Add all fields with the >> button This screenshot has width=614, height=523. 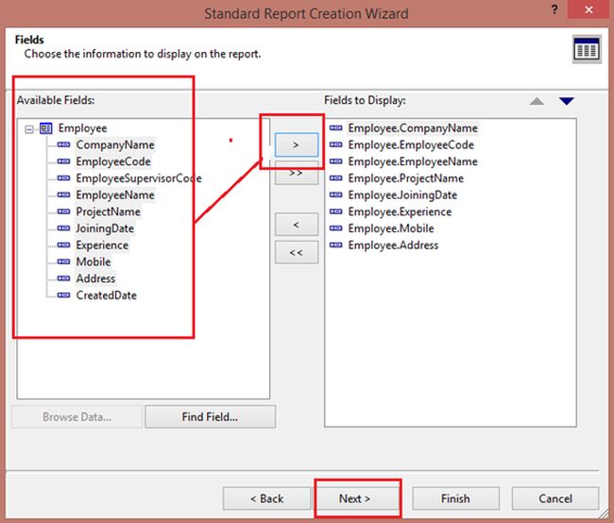click(x=296, y=173)
